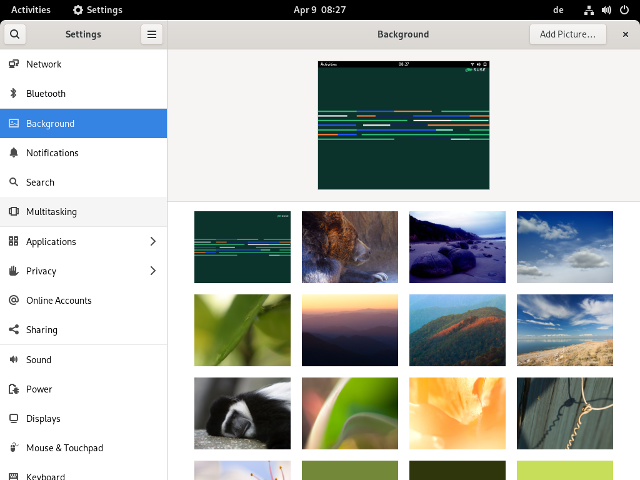Open the 'de' keyboard layout dropdown

(558, 10)
